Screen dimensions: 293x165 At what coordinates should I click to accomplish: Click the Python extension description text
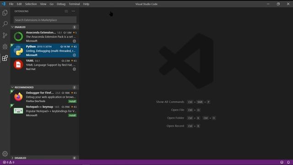coord(51,51)
